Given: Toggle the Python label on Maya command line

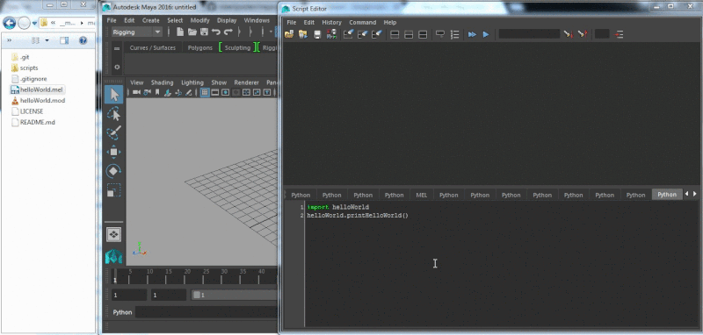Looking at the screenshot, I should click(122, 312).
